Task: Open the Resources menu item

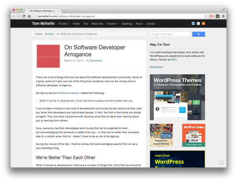Action: click(97, 24)
